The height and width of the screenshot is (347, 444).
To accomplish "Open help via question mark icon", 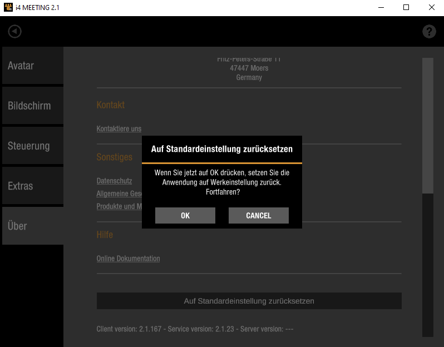I will [429, 32].
